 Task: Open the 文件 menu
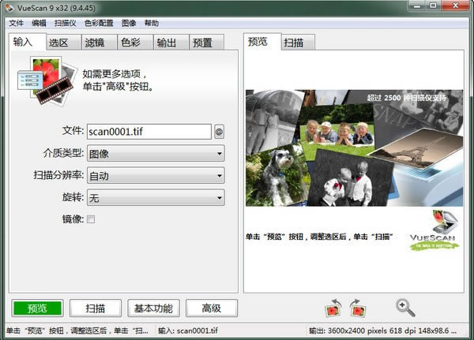[x=16, y=24]
